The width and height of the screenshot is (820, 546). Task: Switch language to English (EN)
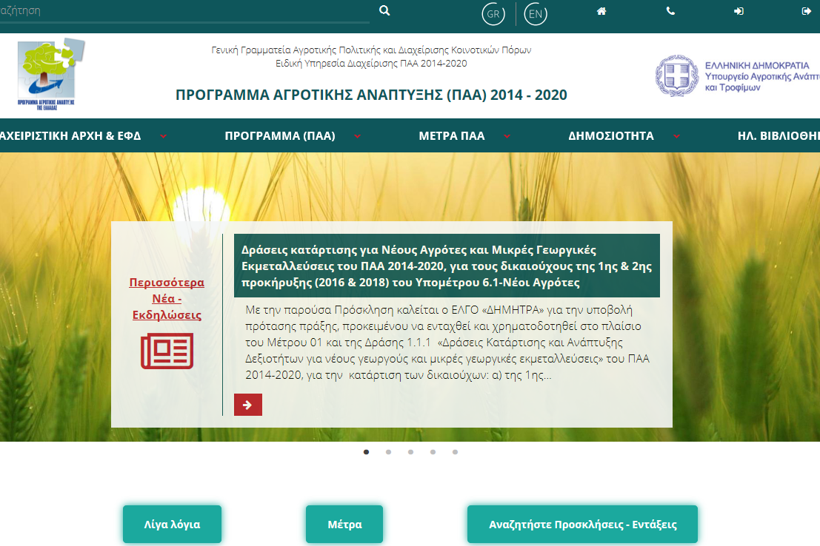(536, 14)
